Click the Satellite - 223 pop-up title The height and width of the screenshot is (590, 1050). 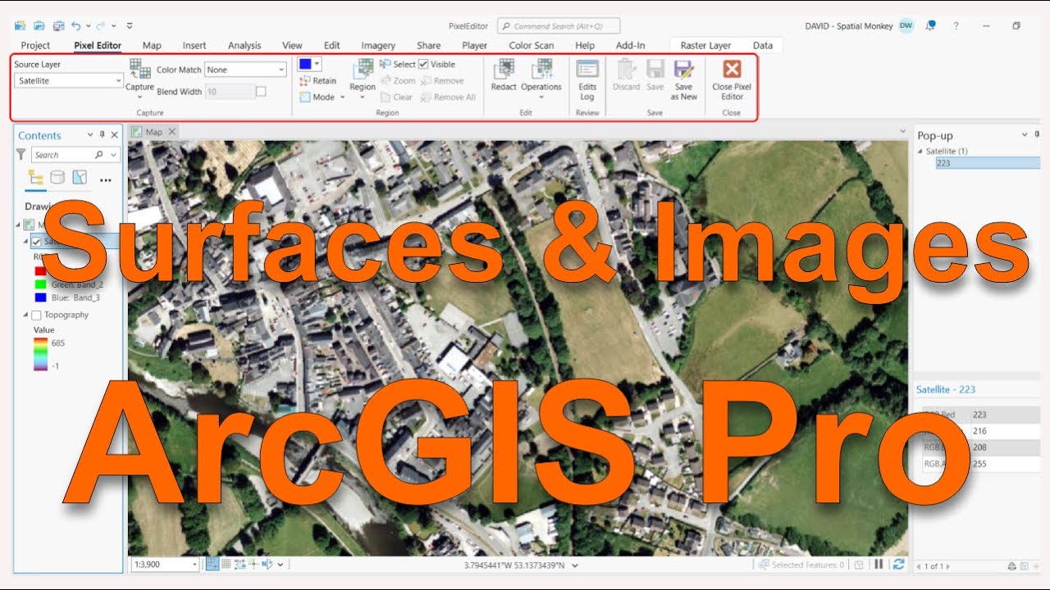[946, 390]
